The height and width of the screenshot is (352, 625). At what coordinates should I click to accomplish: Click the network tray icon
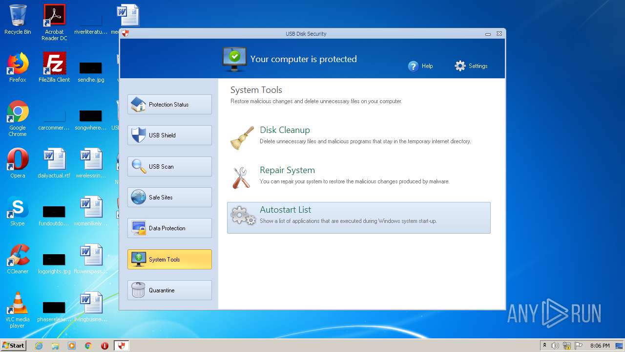[567, 346]
